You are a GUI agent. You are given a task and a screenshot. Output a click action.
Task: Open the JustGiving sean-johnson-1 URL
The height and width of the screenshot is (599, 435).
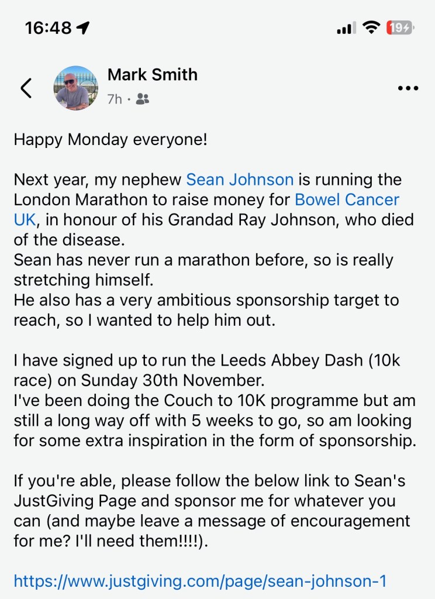[x=200, y=581]
